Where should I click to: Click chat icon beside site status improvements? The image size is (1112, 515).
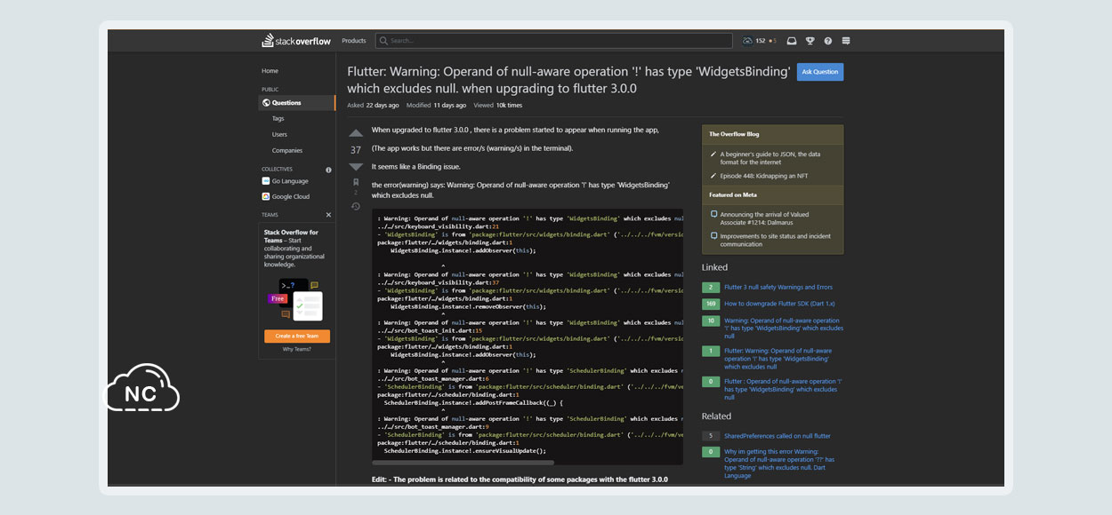(x=713, y=236)
